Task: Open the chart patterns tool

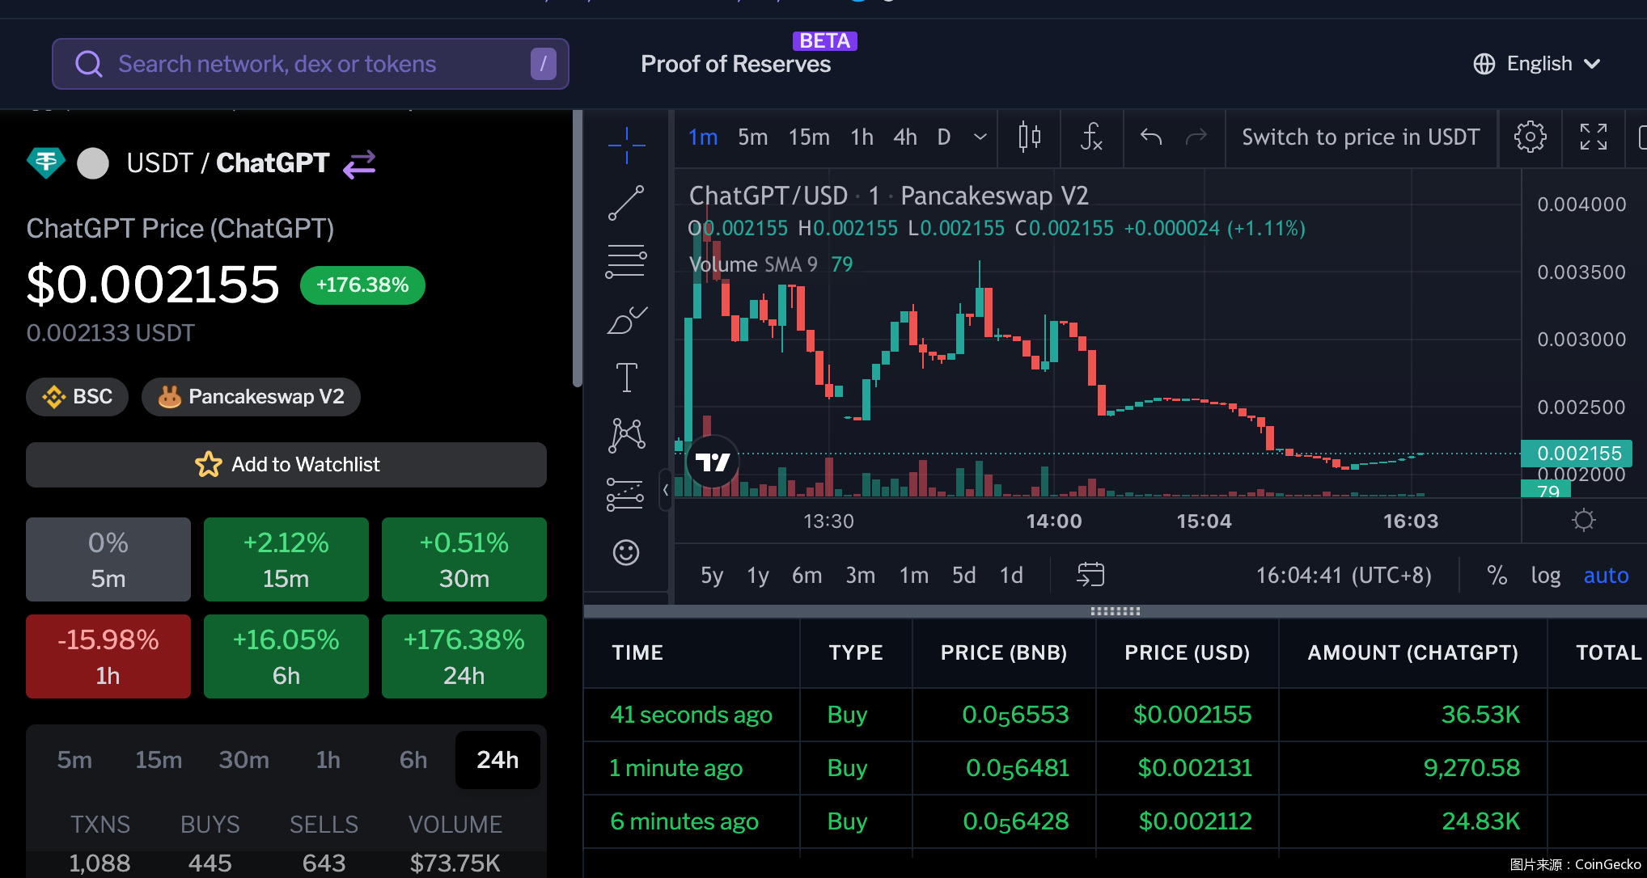Action: click(626, 436)
